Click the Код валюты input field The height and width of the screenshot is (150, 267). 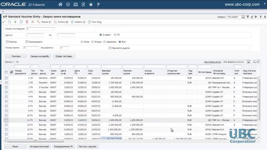click(x=64, y=48)
